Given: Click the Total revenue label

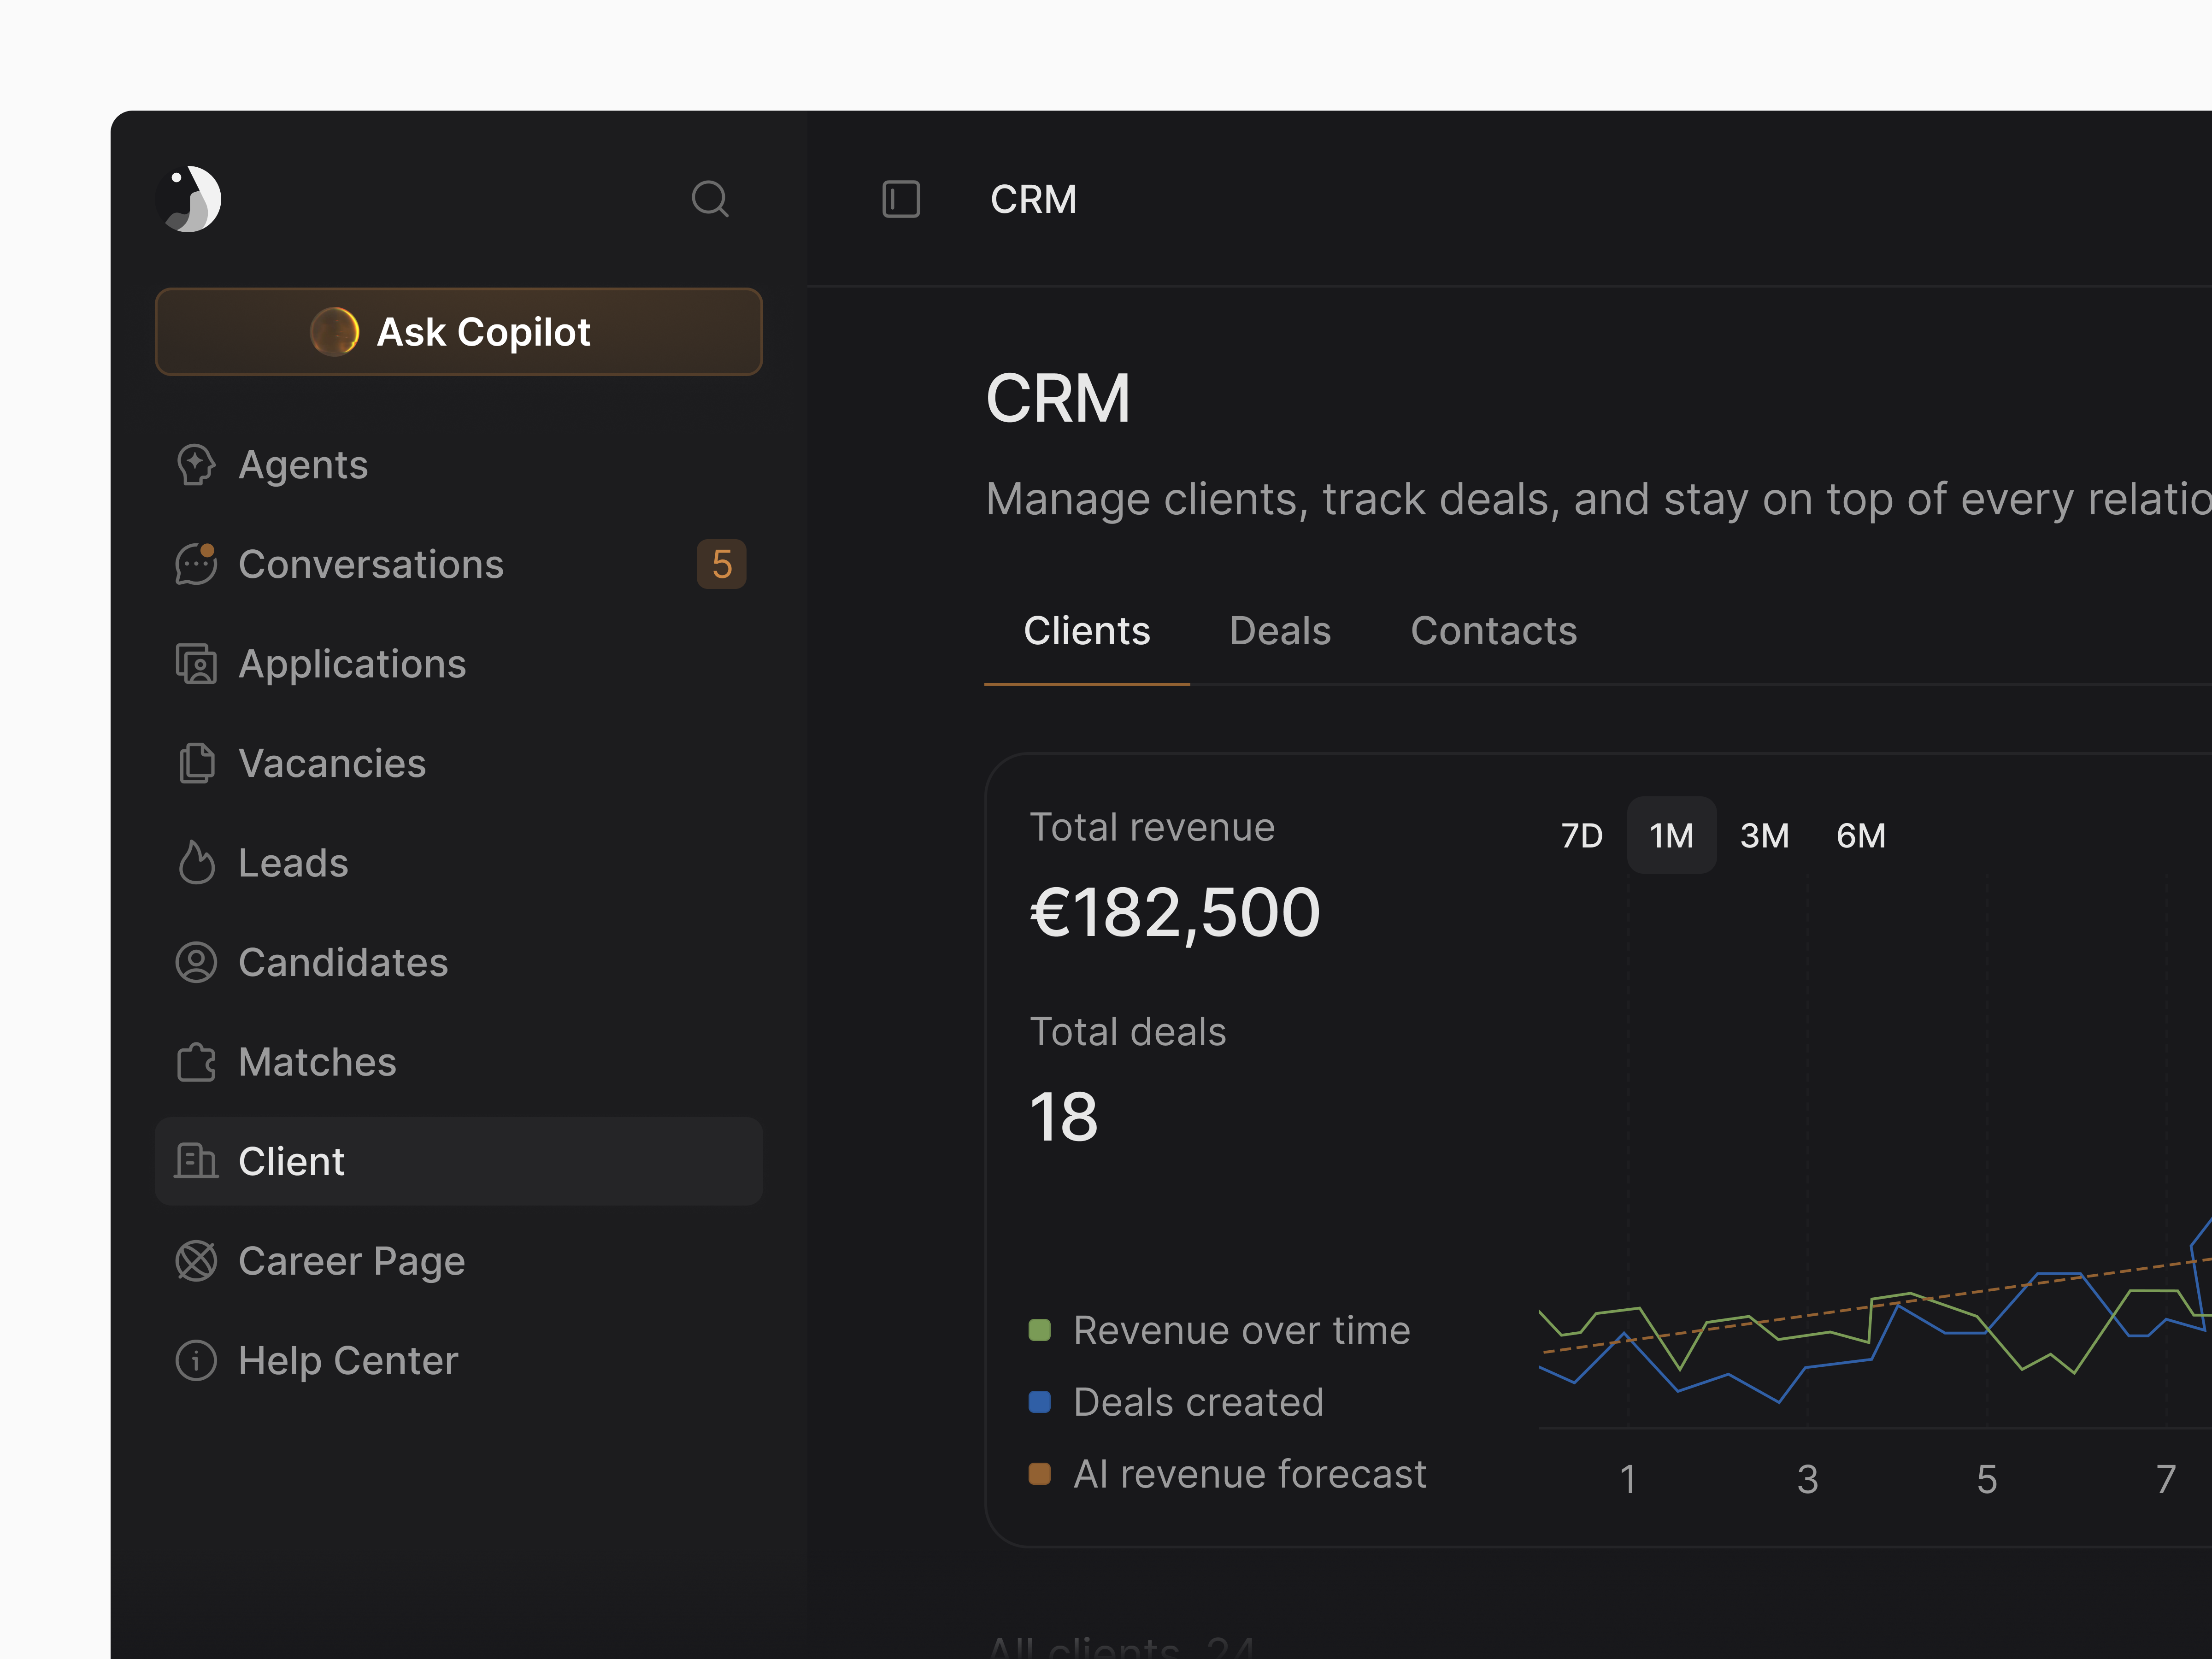Looking at the screenshot, I should pos(1152,827).
